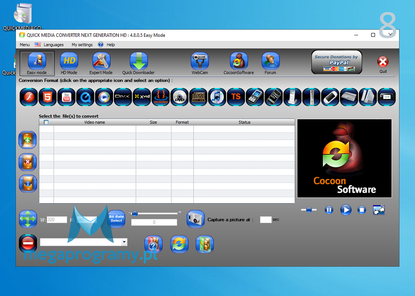Click the bit rate value field showing 0

click(154, 222)
